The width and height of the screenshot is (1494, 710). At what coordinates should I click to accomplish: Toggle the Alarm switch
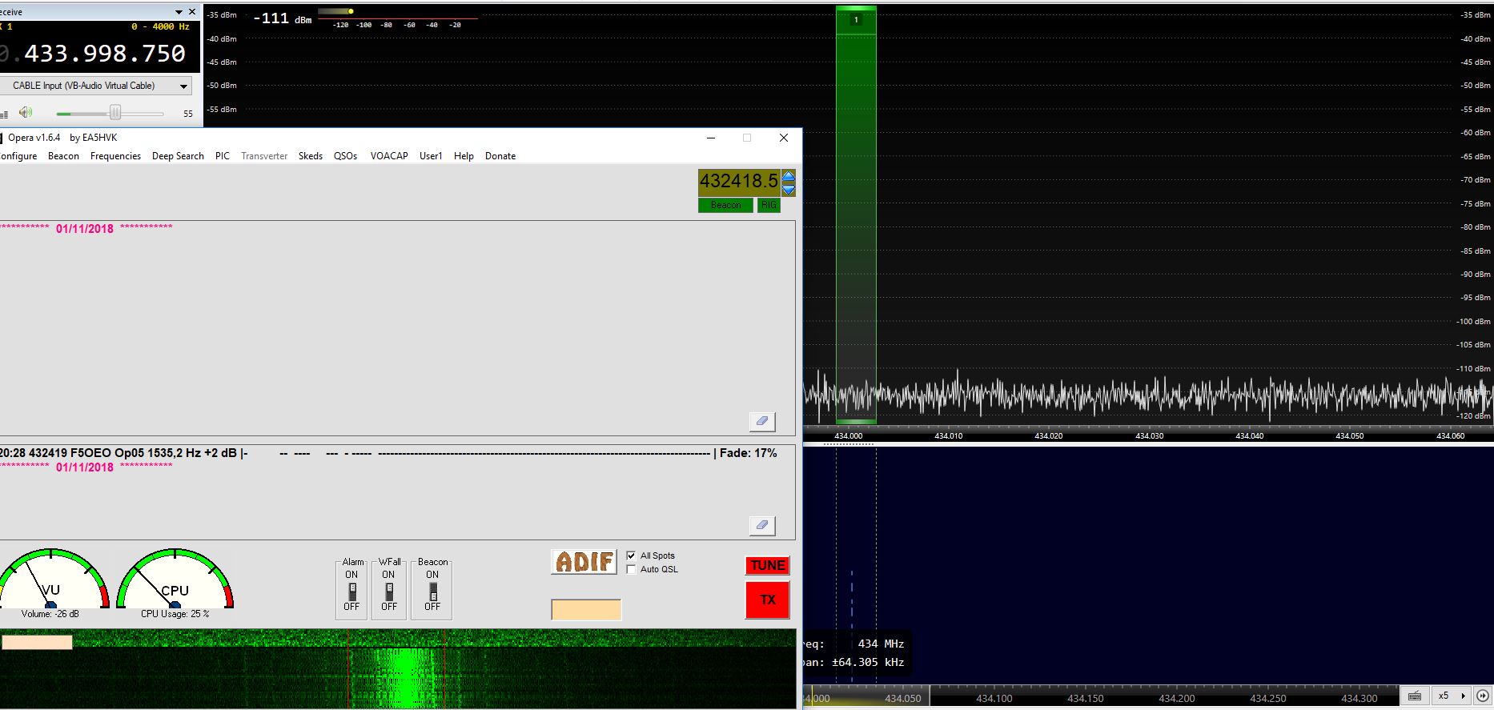click(351, 591)
